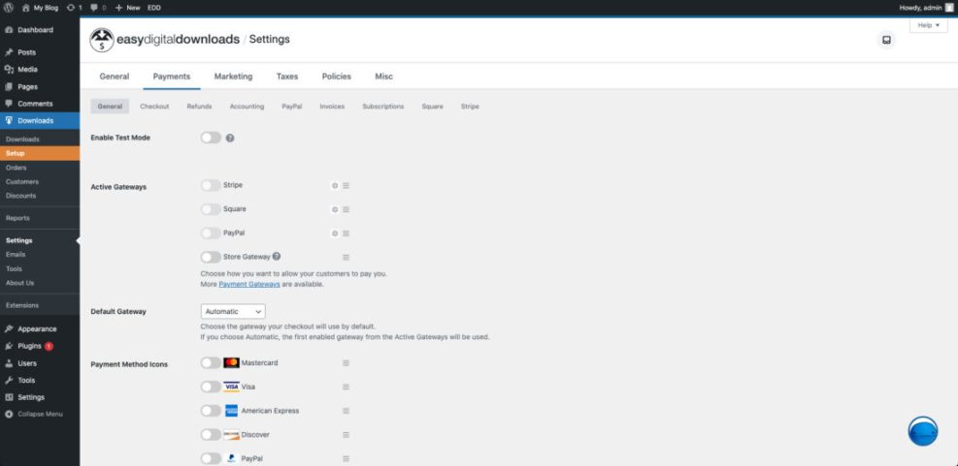This screenshot has width=958, height=466.
Task: Open the Accounting sub-tab
Action: (x=247, y=107)
